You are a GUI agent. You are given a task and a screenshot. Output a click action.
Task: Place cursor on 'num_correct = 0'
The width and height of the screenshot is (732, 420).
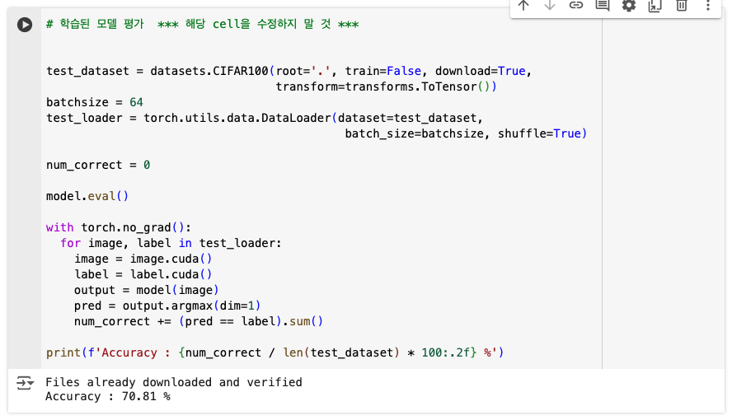(x=98, y=165)
